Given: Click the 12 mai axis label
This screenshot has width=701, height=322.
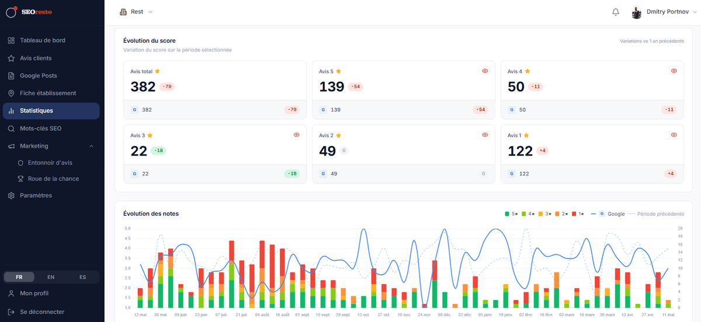Looking at the screenshot, I should click(x=140, y=314).
